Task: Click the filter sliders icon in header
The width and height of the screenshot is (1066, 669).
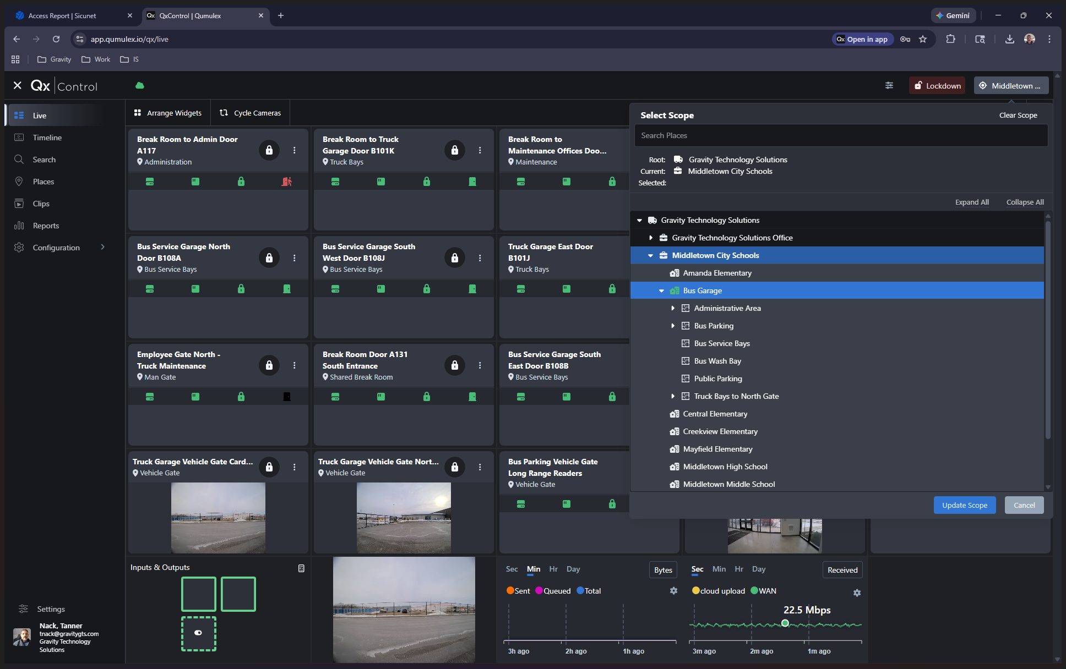Action: tap(889, 85)
